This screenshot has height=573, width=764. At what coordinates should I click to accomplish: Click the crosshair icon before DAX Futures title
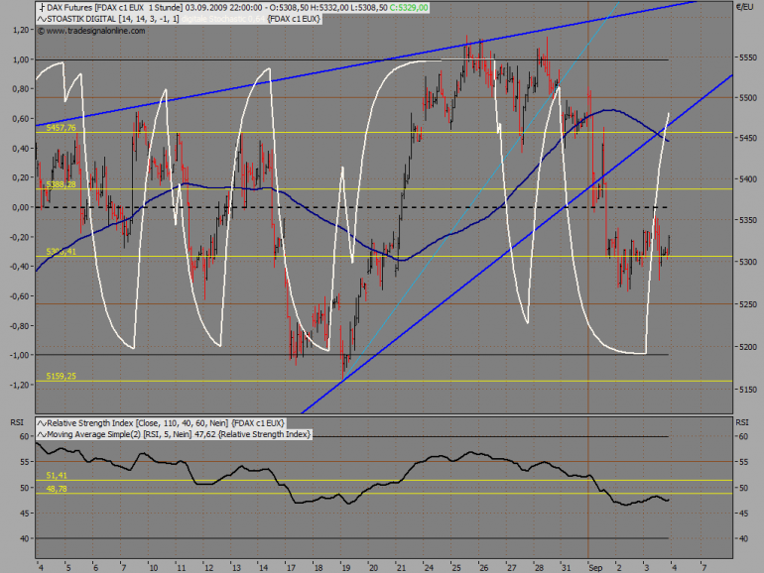[42, 8]
